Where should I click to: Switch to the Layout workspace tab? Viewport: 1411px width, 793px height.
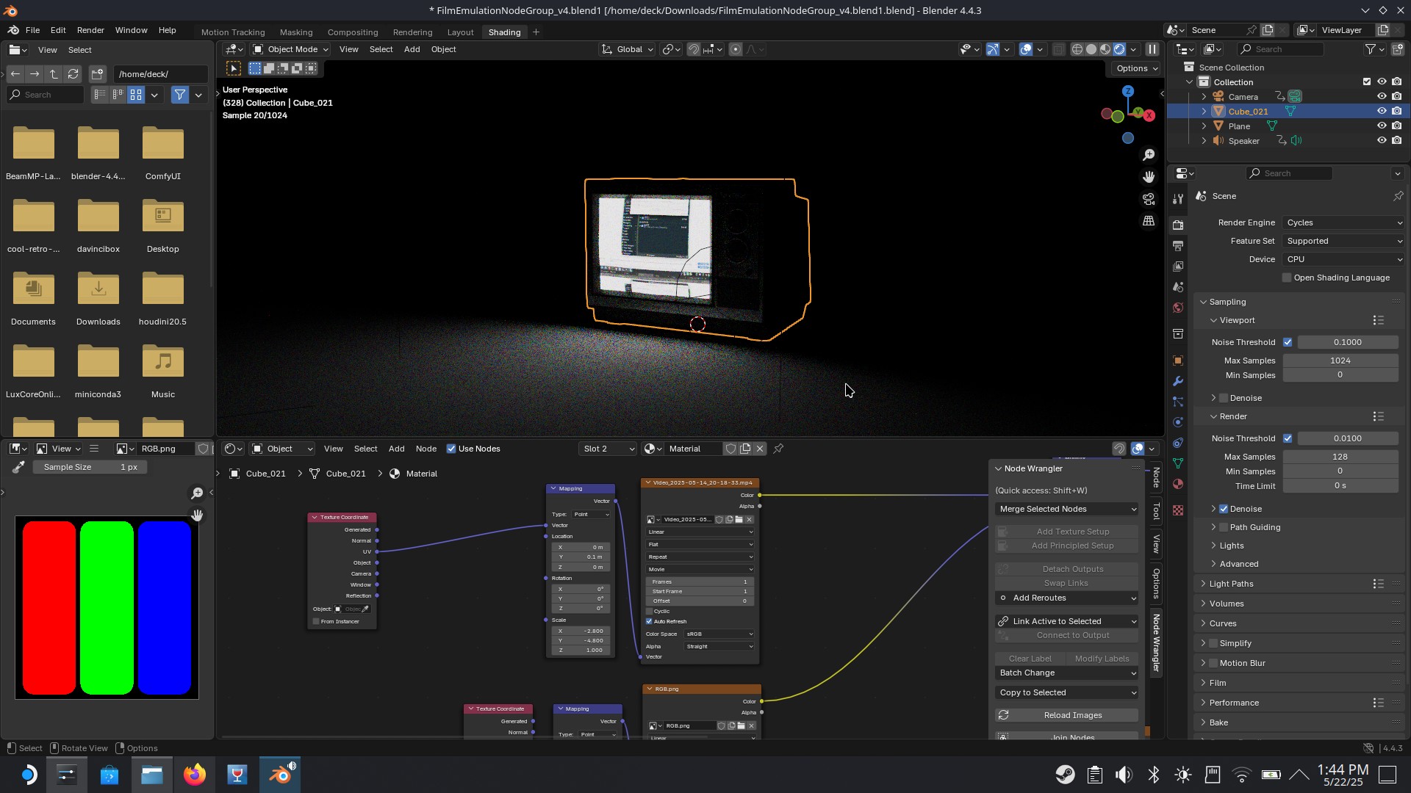point(460,32)
